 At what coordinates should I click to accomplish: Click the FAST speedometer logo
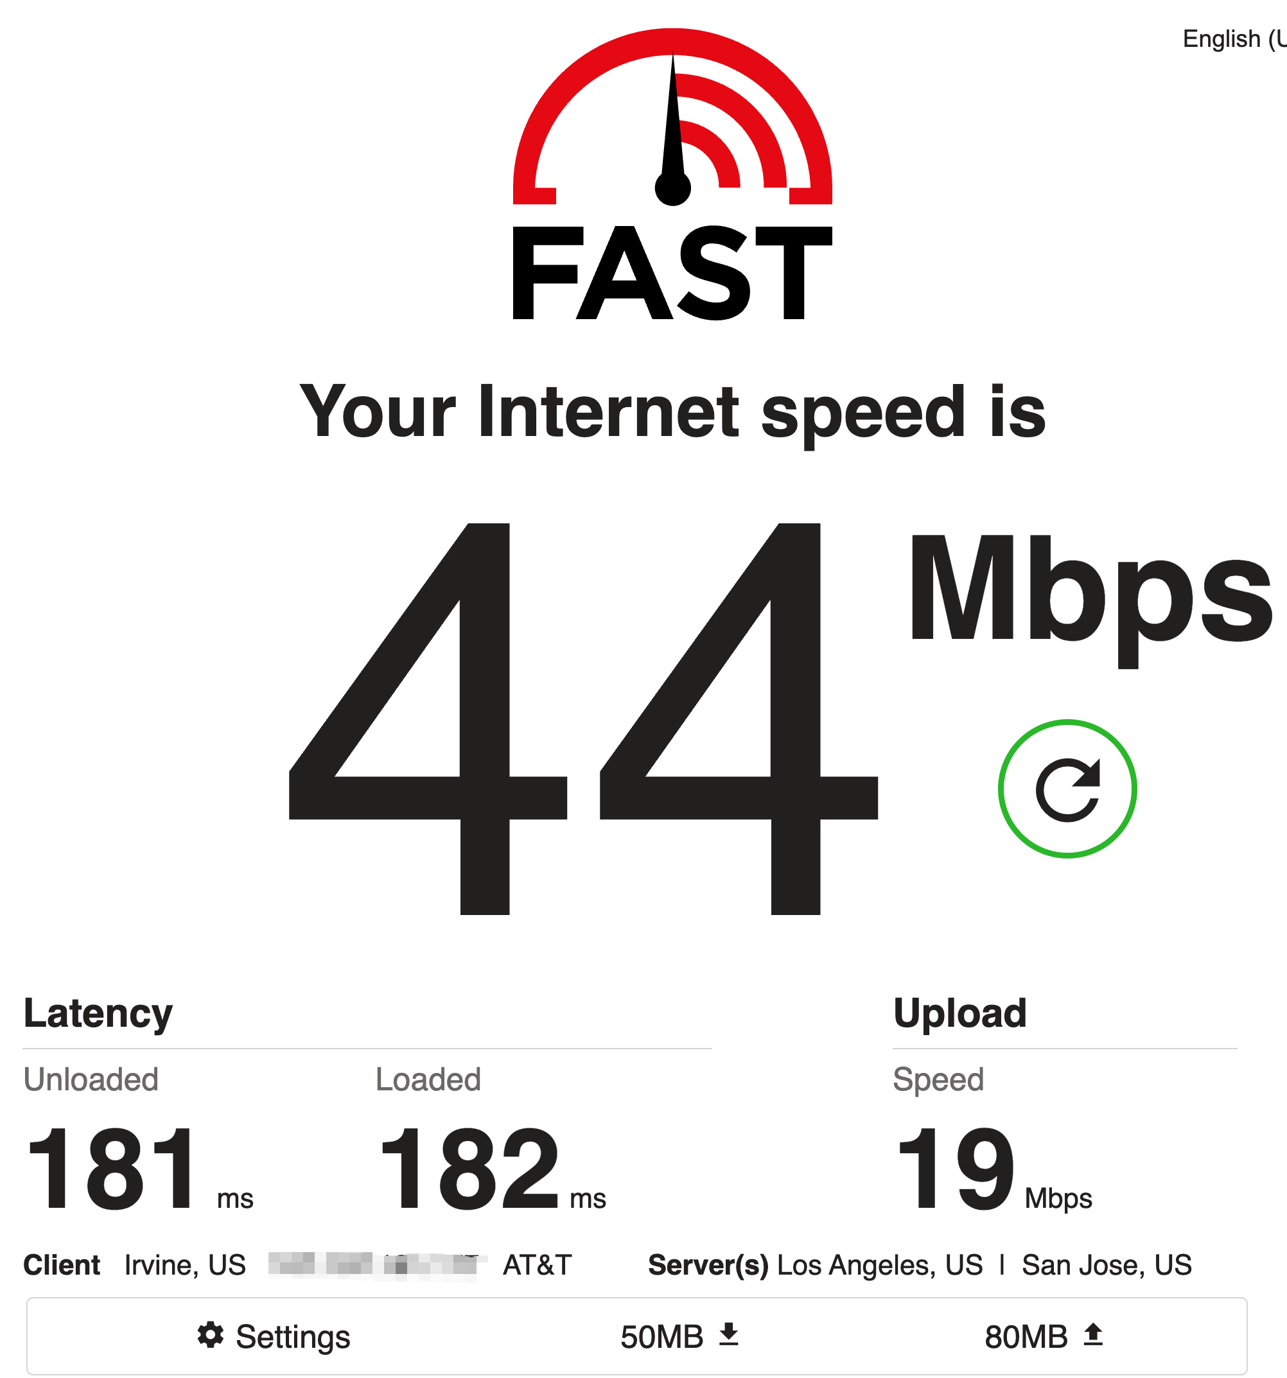tap(672, 174)
